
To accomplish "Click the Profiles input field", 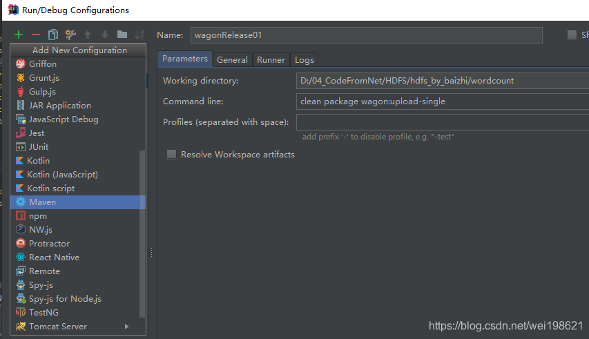I will (x=443, y=122).
